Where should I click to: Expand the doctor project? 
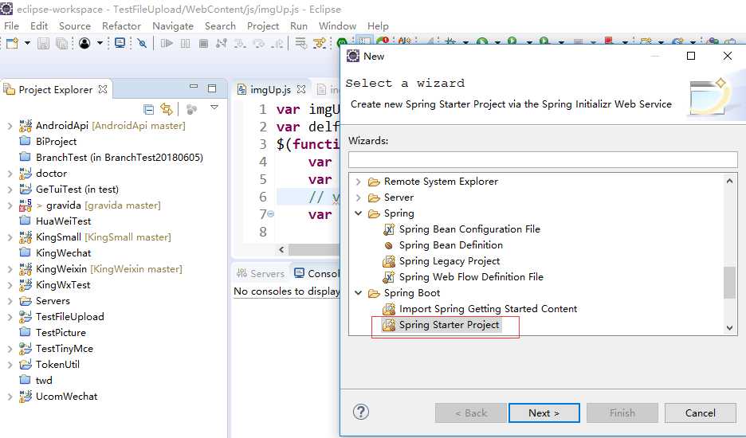coord(10,174)
